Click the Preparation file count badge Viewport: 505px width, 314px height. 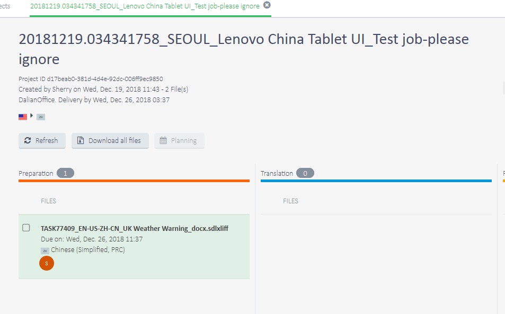(x=65, y=173)
